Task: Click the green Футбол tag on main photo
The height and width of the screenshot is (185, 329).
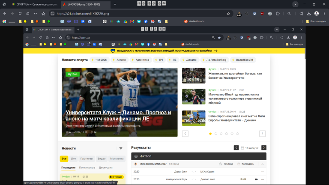Action: 72,74
